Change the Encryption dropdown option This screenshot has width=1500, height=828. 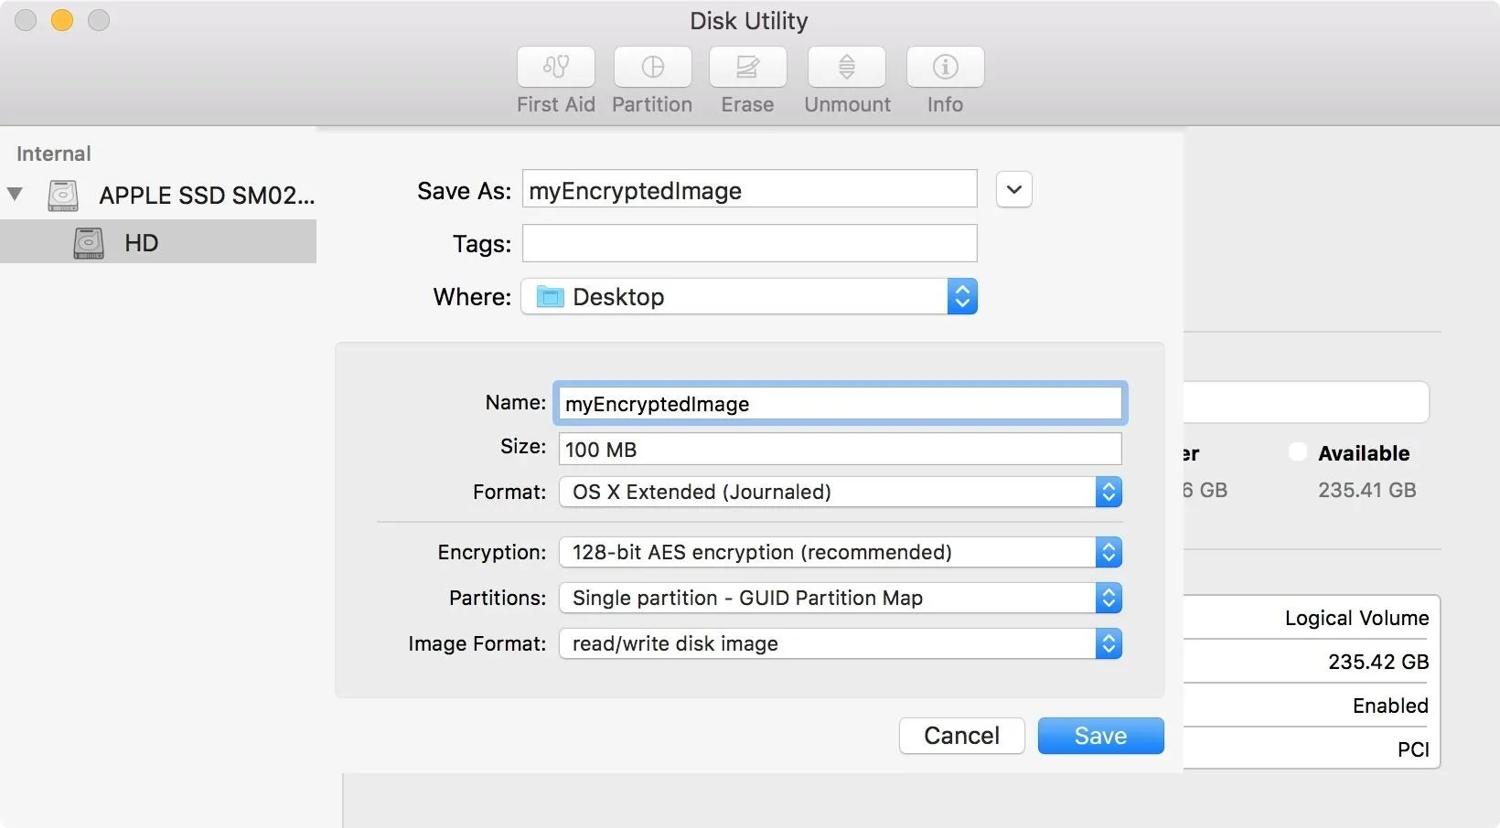[841, 552]
